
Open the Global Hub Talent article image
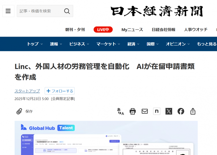(106, 138)
